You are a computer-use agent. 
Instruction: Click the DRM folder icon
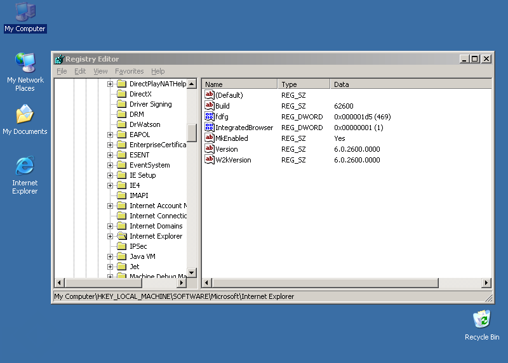point(121,114)
